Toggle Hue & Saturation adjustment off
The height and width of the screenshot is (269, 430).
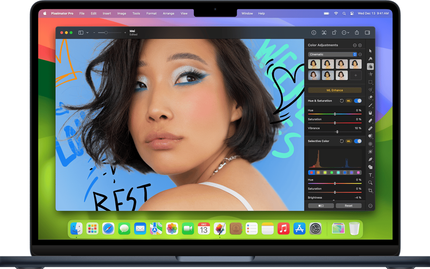click(x=358, y=101)
